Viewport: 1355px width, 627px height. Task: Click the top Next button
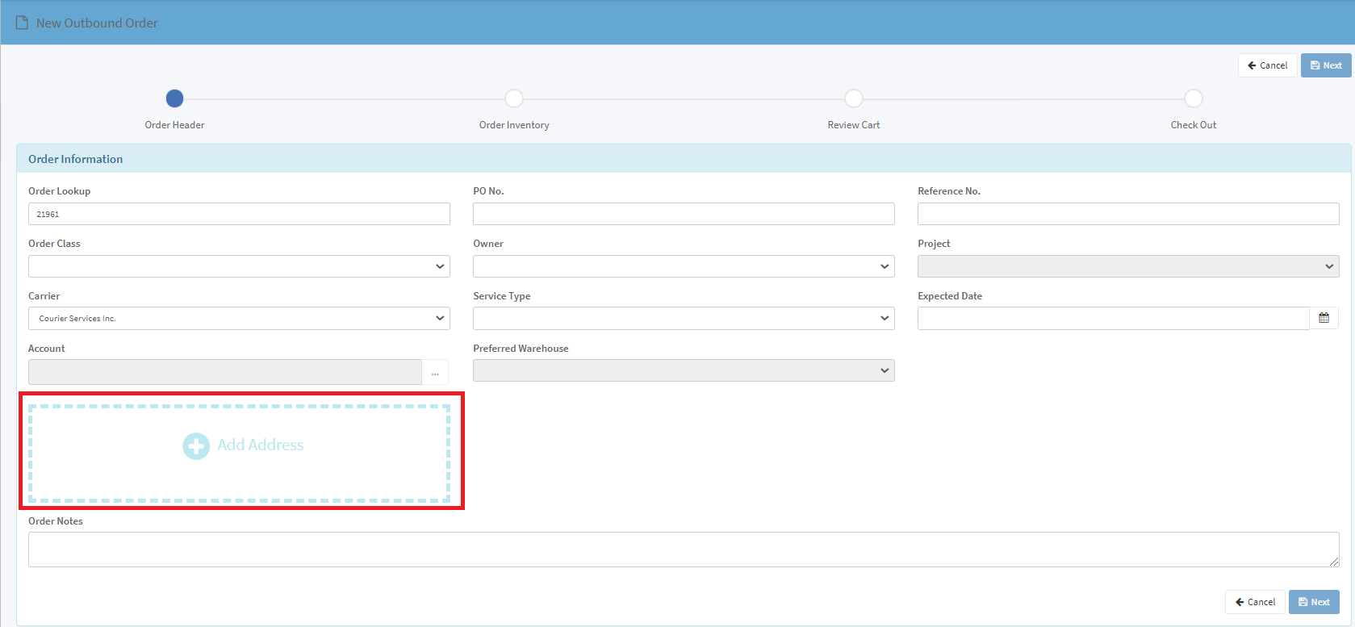(1326, 65)
